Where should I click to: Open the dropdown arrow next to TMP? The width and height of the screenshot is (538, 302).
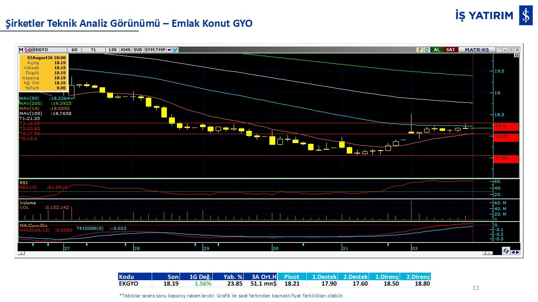[x=169, y=49]
